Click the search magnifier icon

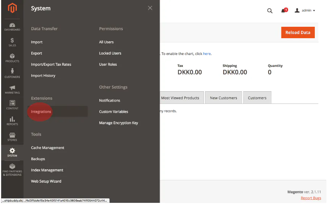tap(270, 11)
